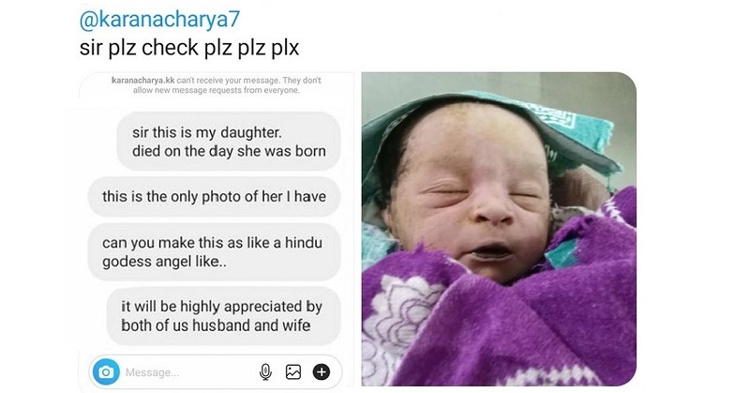The width and height of the screenshot is (750, 393).
Task: Open the newborn photo attachment
Action: (499, 229)
